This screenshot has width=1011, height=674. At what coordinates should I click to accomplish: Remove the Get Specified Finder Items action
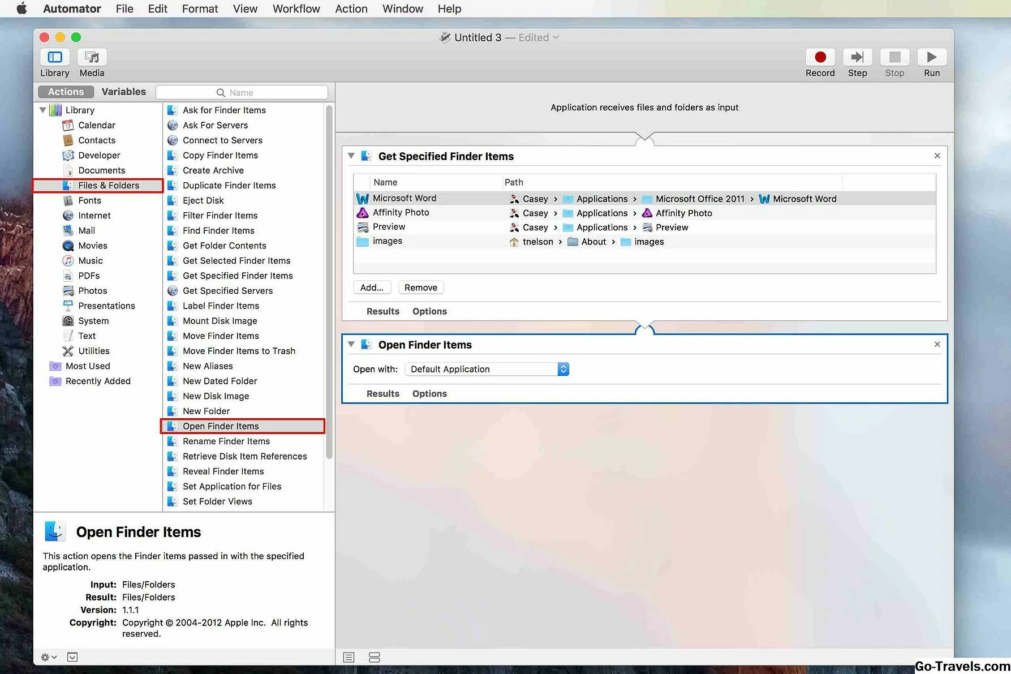937,156
